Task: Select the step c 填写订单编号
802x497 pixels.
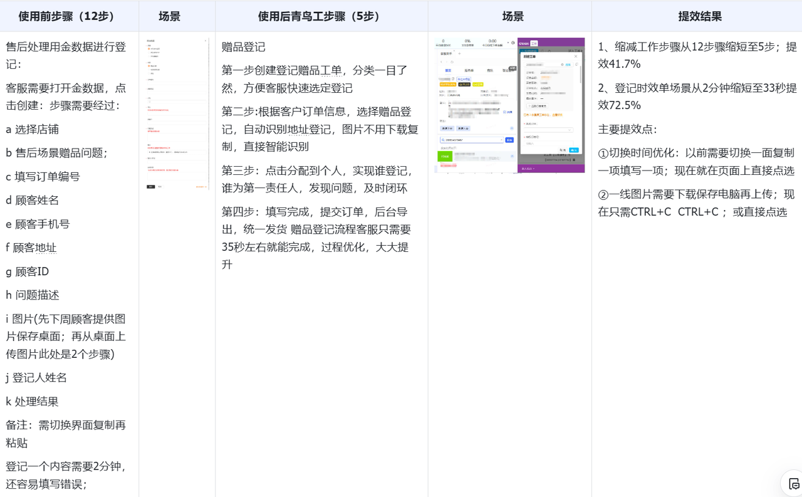Action: click(43, 177)
